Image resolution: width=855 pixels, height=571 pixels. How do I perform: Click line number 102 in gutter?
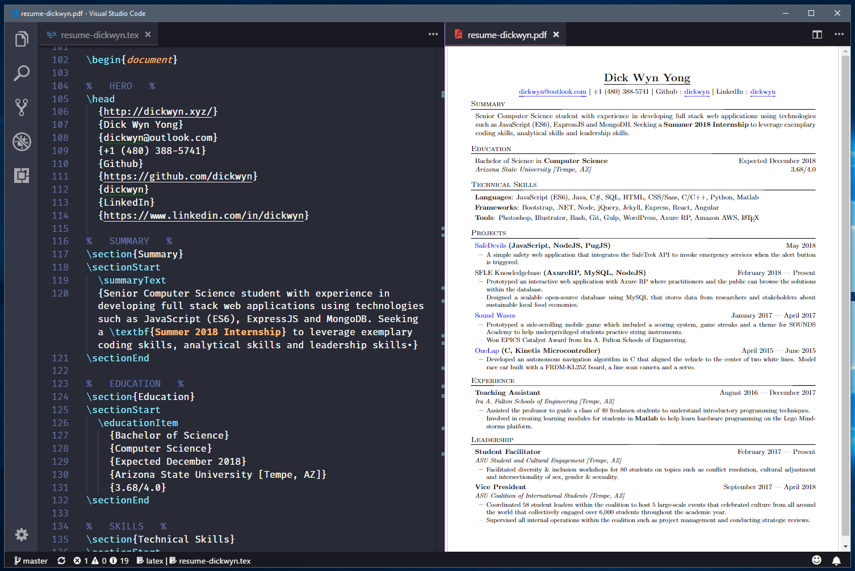(x=60, y=60)
